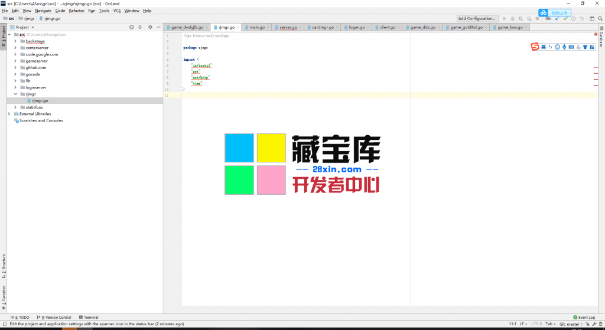This screenshot has height=330, width=605.
Task: Open Git history clock icon
Action: [x=573, y=18]
